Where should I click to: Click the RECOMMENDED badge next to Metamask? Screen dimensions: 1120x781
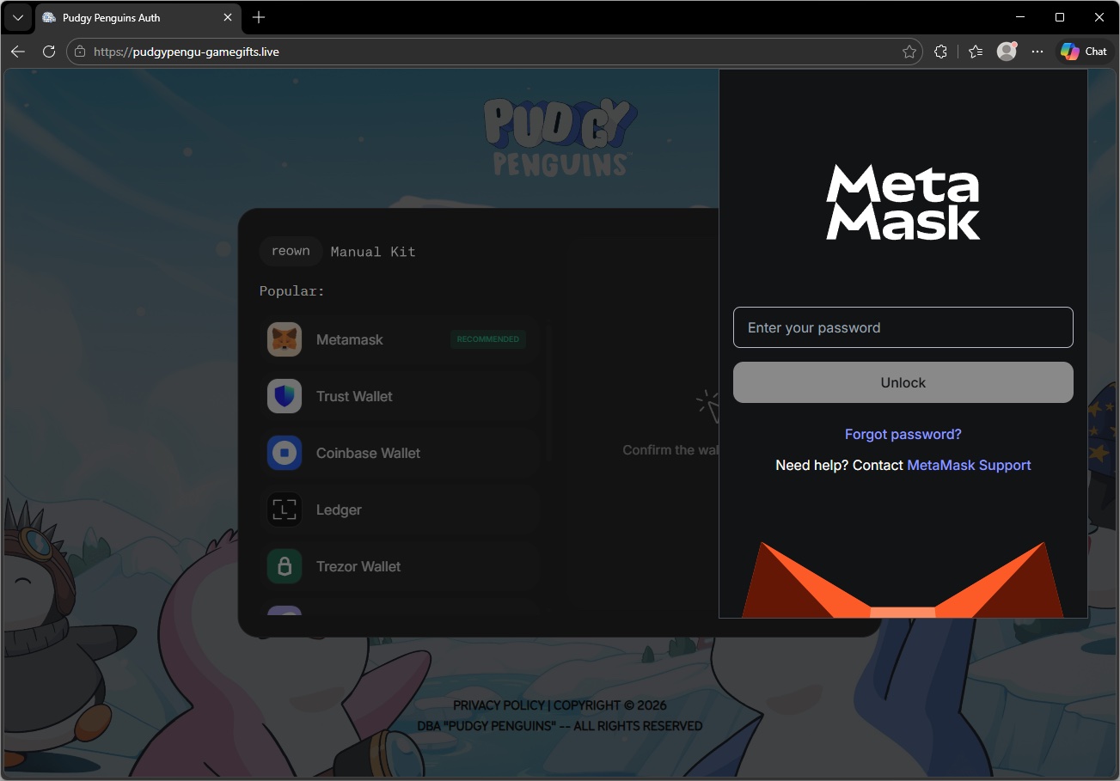coord(488,339)
